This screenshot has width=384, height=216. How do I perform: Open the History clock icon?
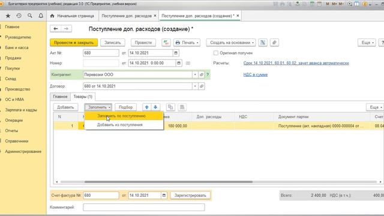(19, 16)
